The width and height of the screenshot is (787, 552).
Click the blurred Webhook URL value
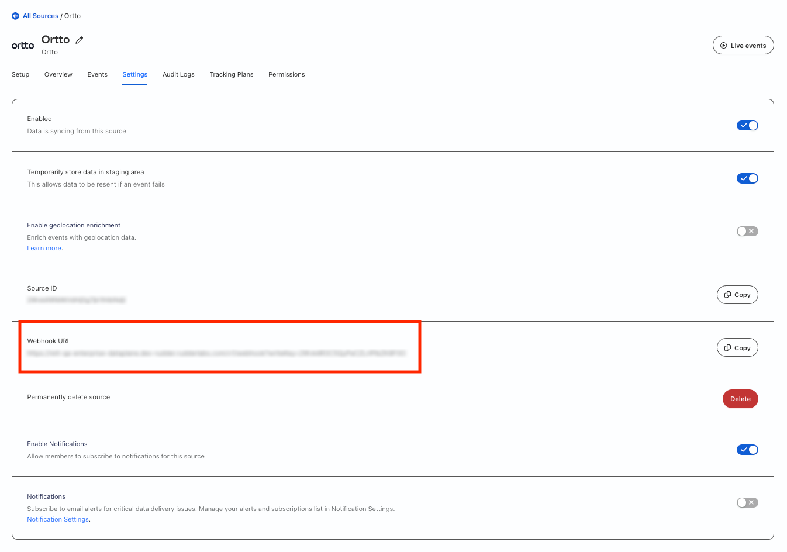[x=216, y=353]
